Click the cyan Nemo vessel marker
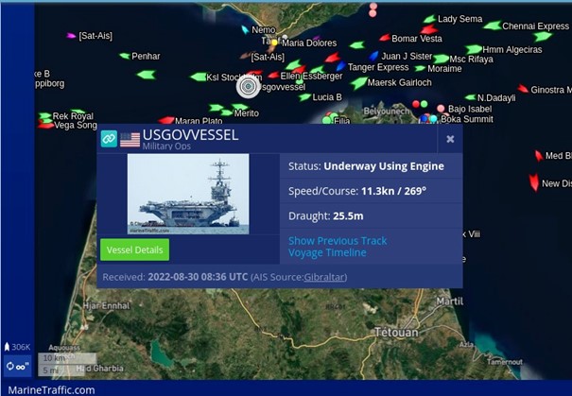 pyautogui.click(x=246, y=29)
